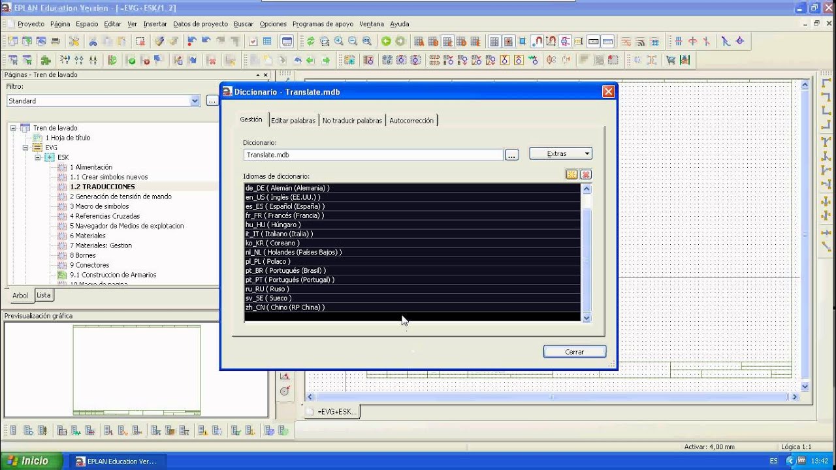This screenshot has width=836, height=470.
Task: Select 1 Hoja de título page
Action: pos(68,138)
